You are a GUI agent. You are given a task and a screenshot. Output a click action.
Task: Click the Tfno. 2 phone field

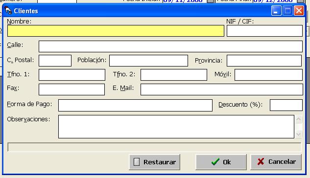point(174,75)
